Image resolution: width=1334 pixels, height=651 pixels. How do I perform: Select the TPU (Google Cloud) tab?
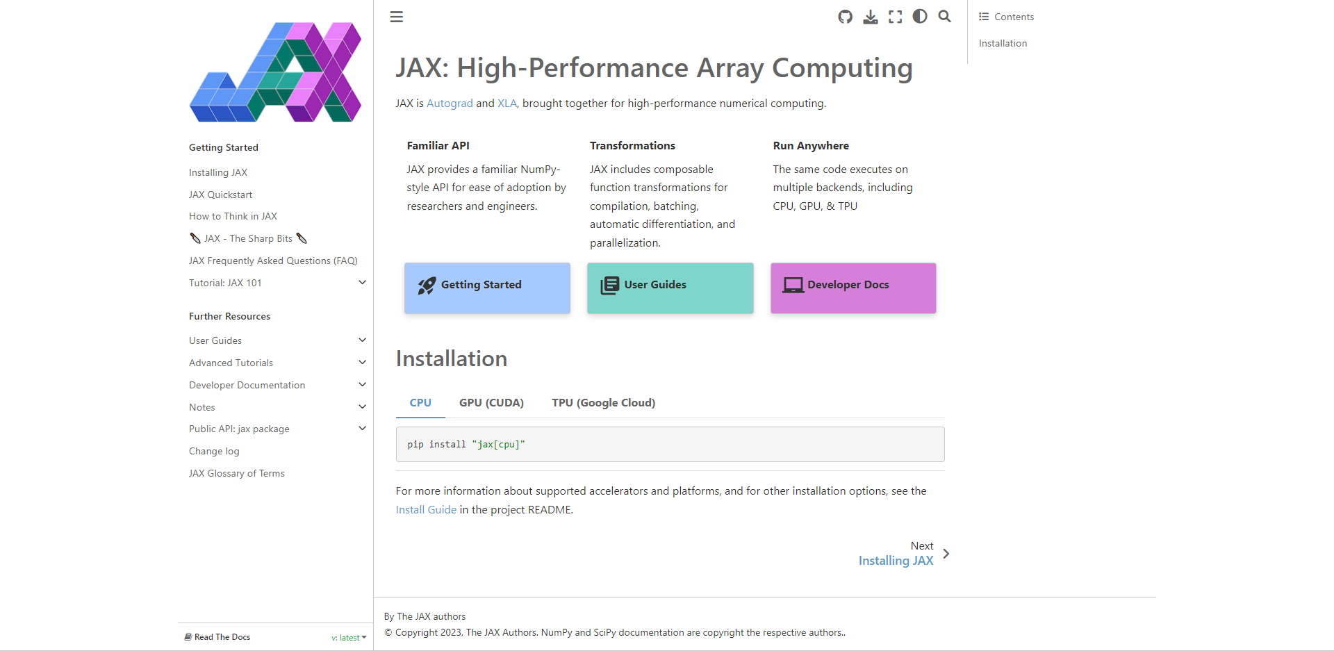coord(603,403)
